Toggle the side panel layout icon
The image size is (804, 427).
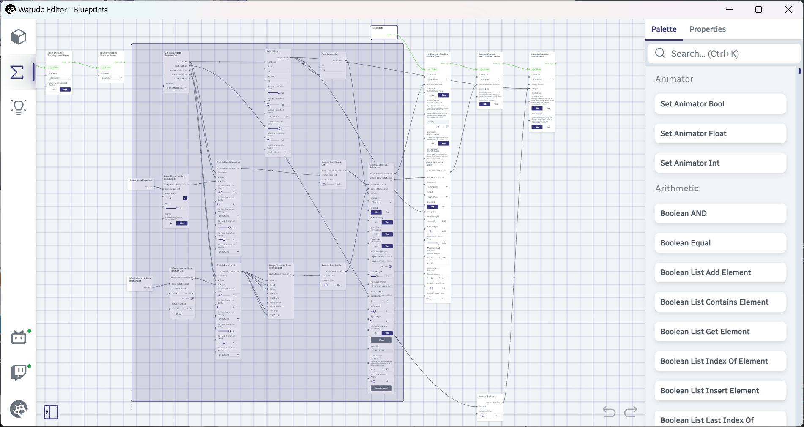coord(51,412)
